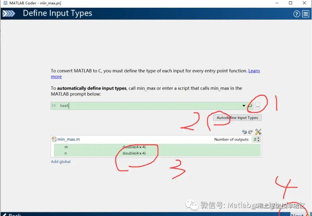Viewport: 312px width, 216px height.
Task: Click the min_max.m file icon
Action: 54,139
